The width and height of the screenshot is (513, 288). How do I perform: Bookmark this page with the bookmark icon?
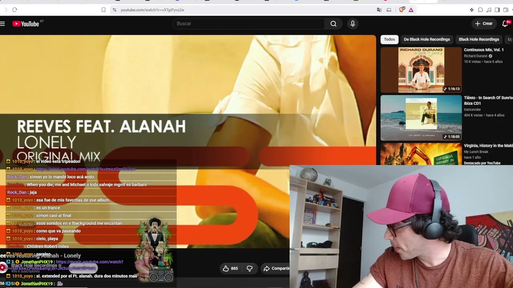[x=103, y=10]
